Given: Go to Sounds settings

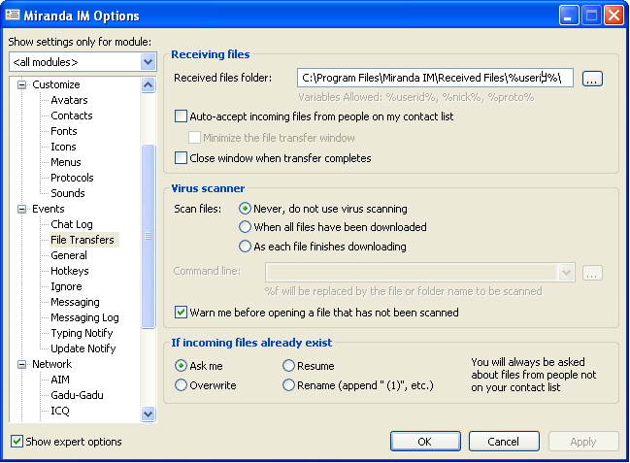Looking at the screenshot, I should 68,193.
